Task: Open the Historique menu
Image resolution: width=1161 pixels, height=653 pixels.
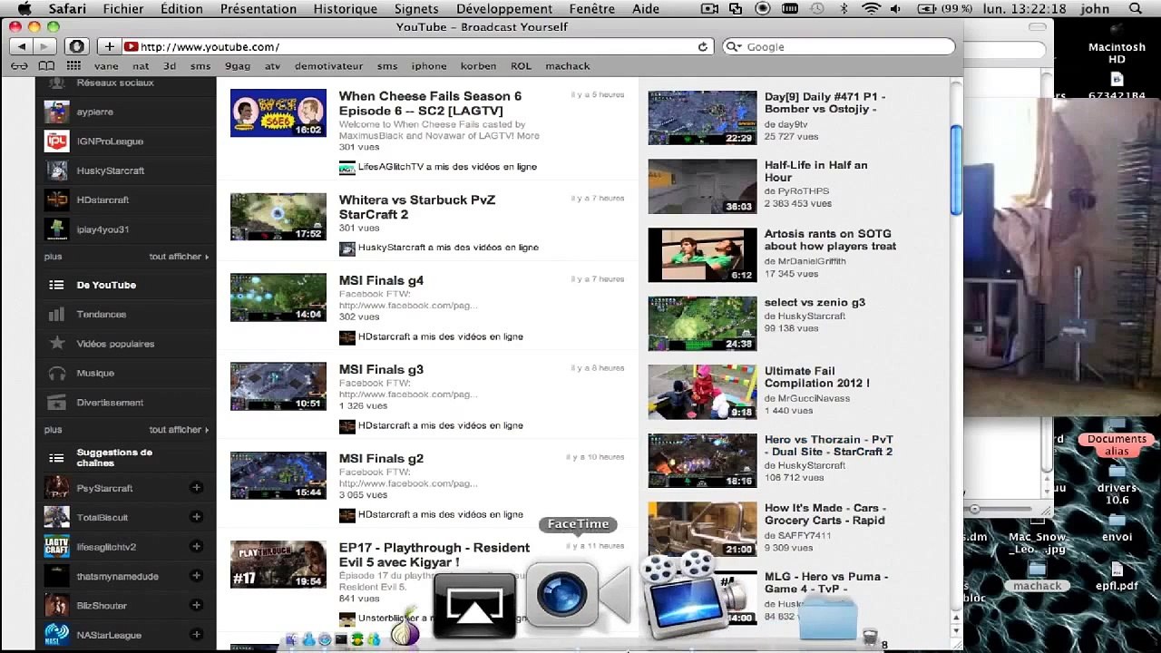Action: pos(346,9)
